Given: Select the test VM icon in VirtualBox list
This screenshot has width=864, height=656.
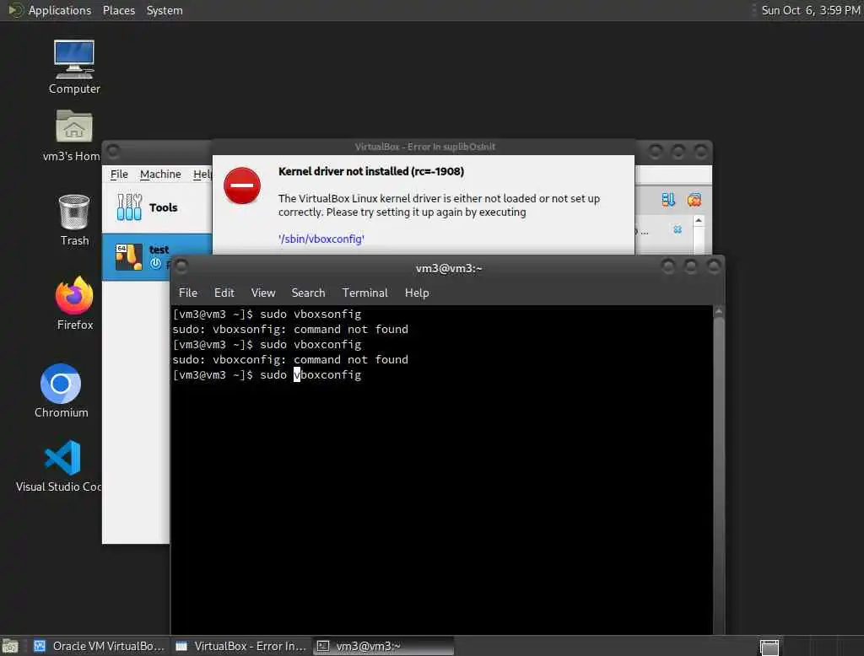Looking at the screenshot, I should [128, 256].
